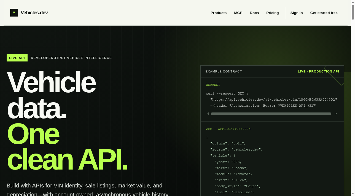Click the page scrollbar up arrow
Viewport: 355px width, 196px height.
(353, 2)
